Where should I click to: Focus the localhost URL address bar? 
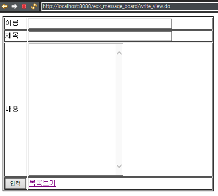pyautogui.click(x=130, y=6)
